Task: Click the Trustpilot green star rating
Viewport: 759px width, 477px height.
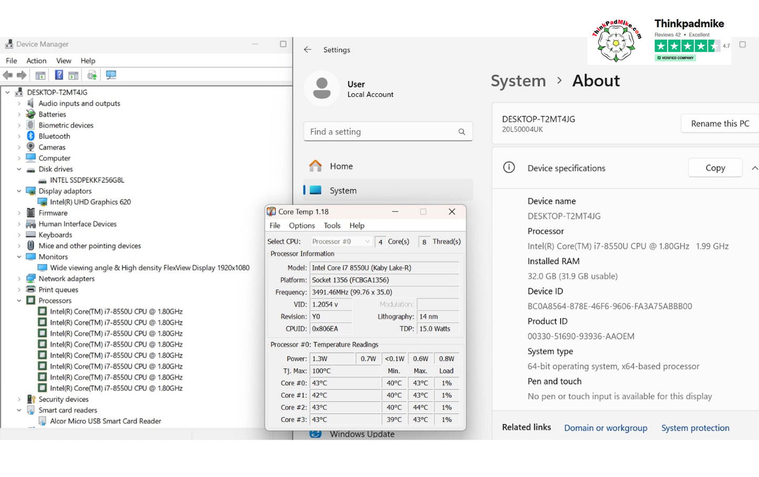Action: [x=687, y=46]
